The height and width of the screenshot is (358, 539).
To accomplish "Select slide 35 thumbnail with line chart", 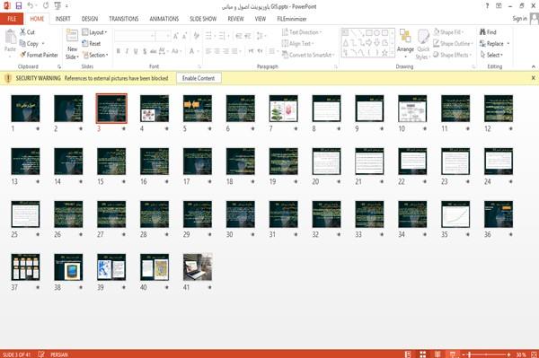I will (455, 214).
